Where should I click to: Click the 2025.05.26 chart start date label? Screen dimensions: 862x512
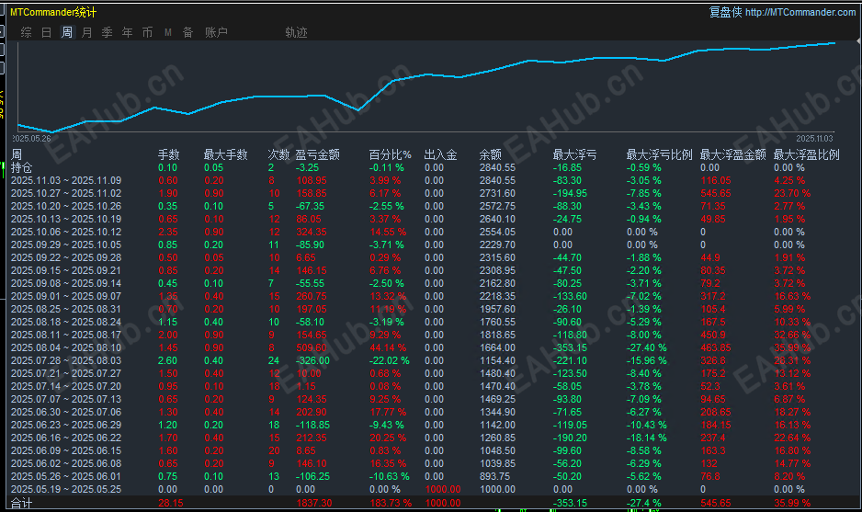pyautogui.click(x=31, y=139)
